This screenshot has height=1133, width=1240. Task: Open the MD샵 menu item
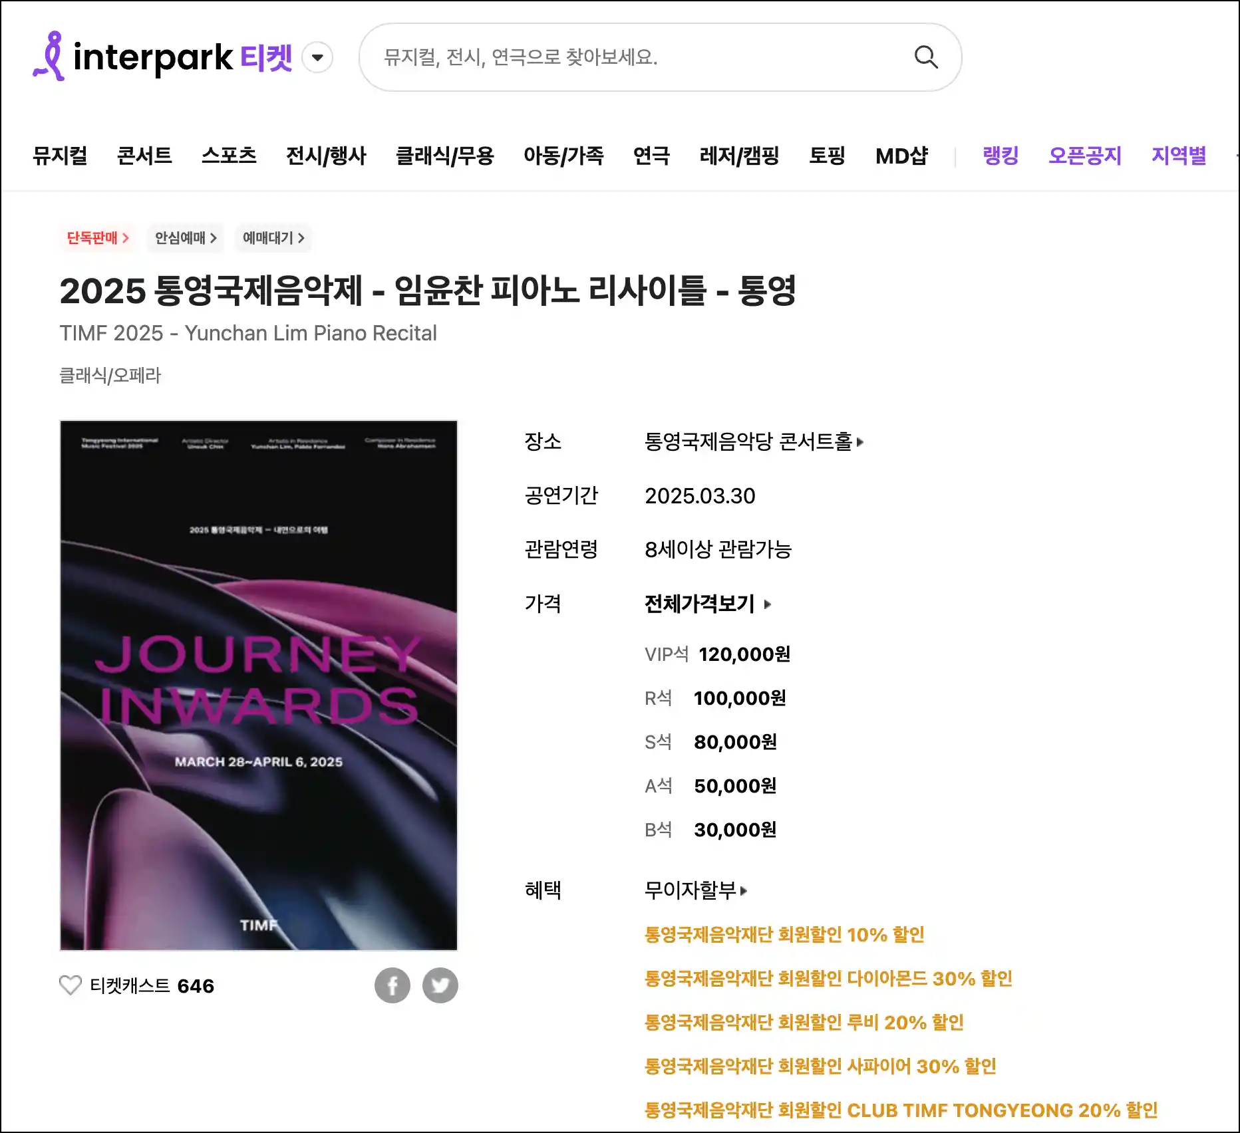click(902, 156)
